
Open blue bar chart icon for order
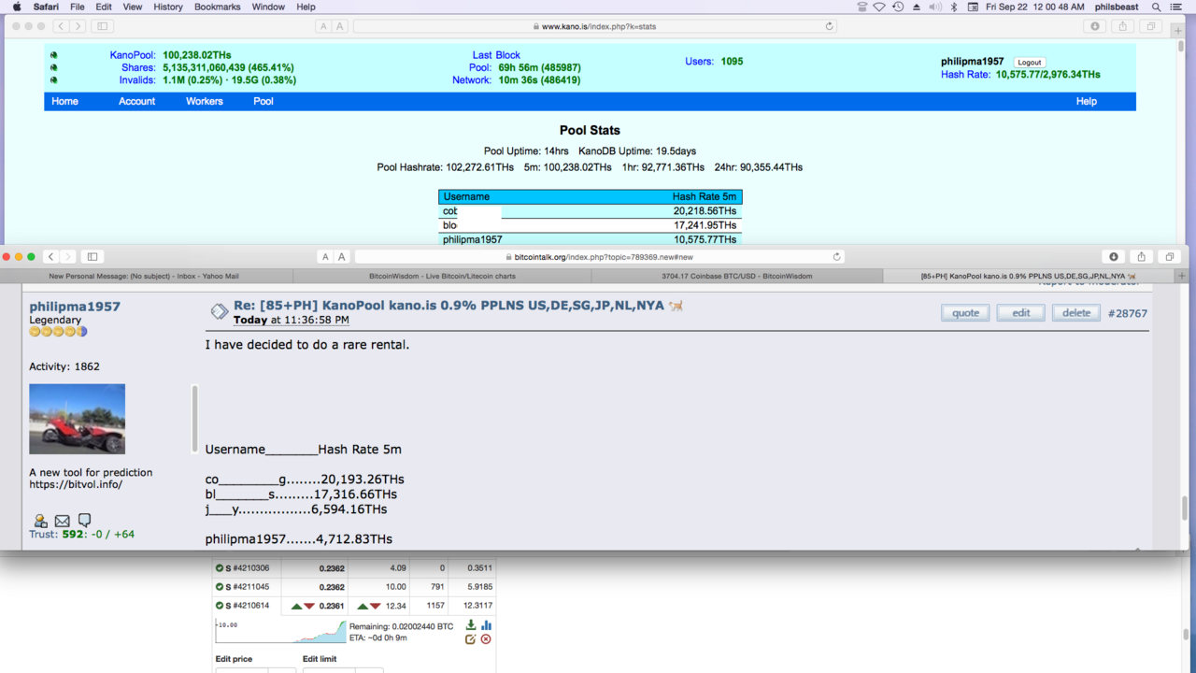486,624
